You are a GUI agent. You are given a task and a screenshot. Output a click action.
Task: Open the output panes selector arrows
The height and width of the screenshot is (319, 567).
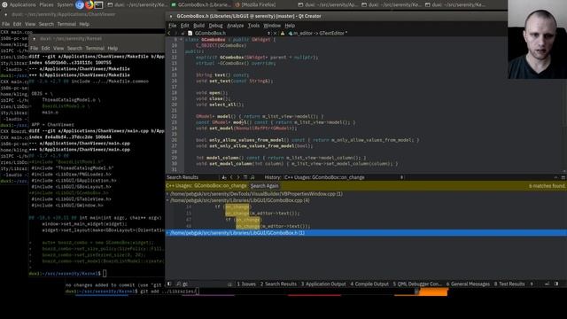point(532,284)
